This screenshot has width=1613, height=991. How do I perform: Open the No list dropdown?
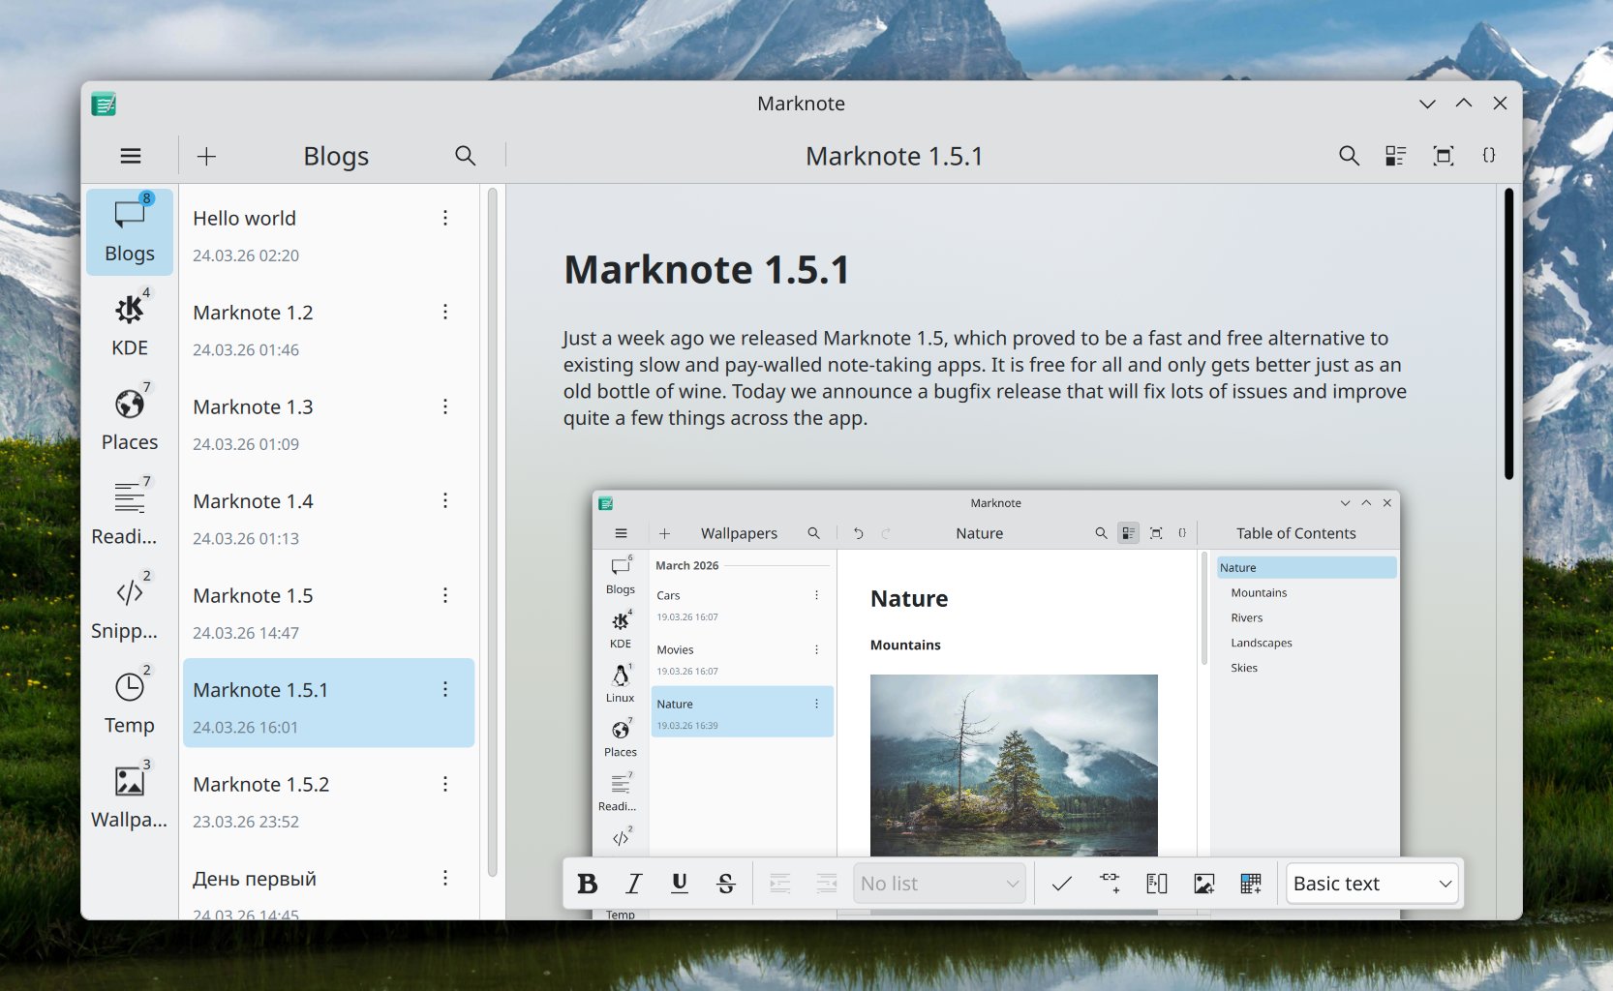pos(939,884)
